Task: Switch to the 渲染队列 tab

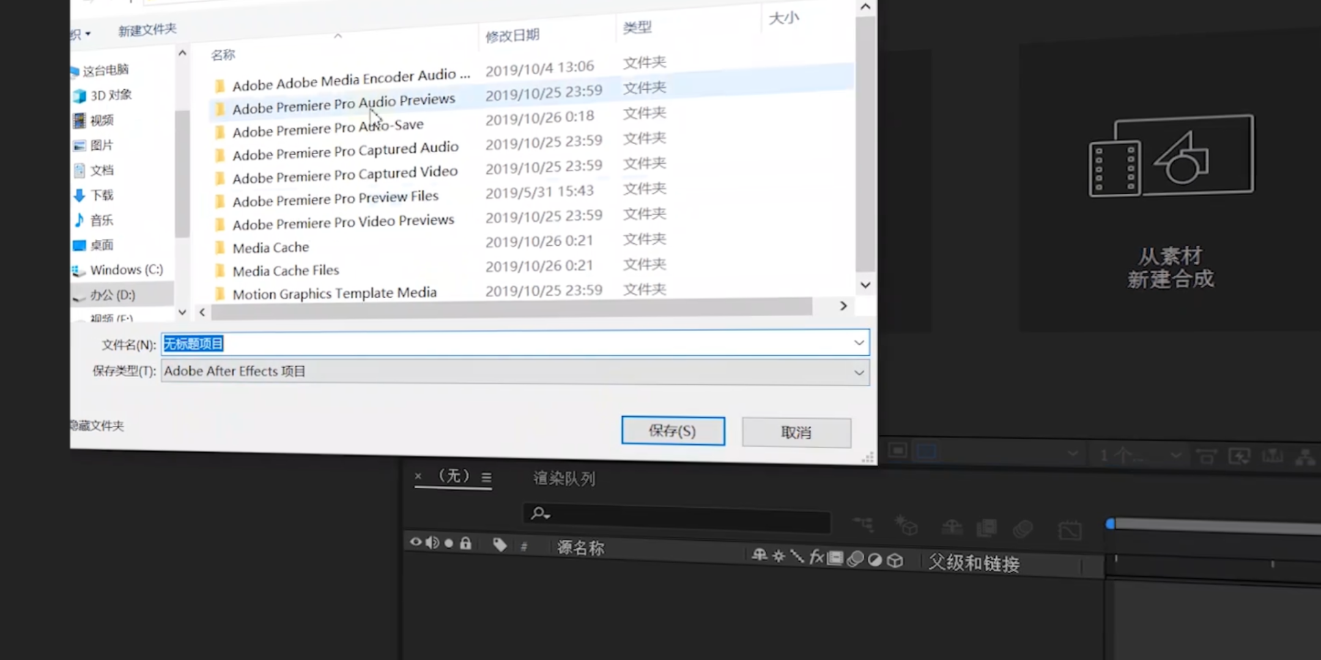Action: point(564,478)
